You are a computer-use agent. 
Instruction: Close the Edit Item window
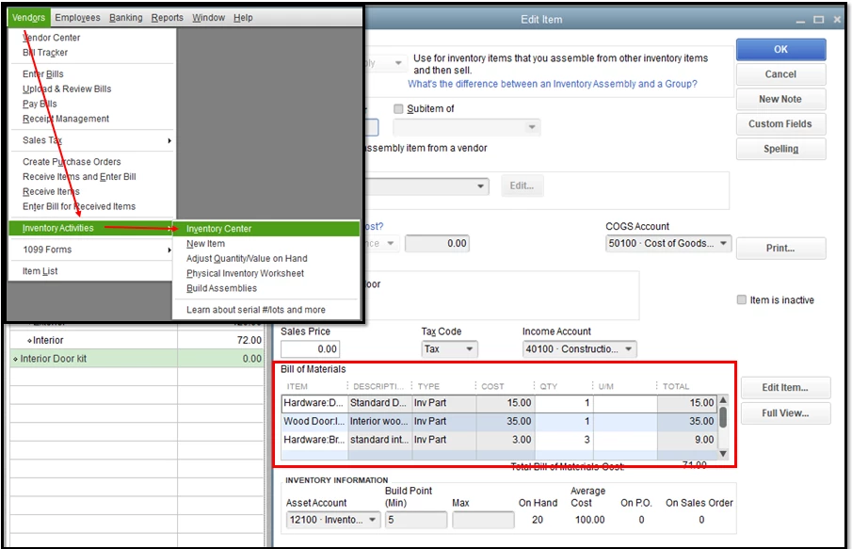click(837, 20)
